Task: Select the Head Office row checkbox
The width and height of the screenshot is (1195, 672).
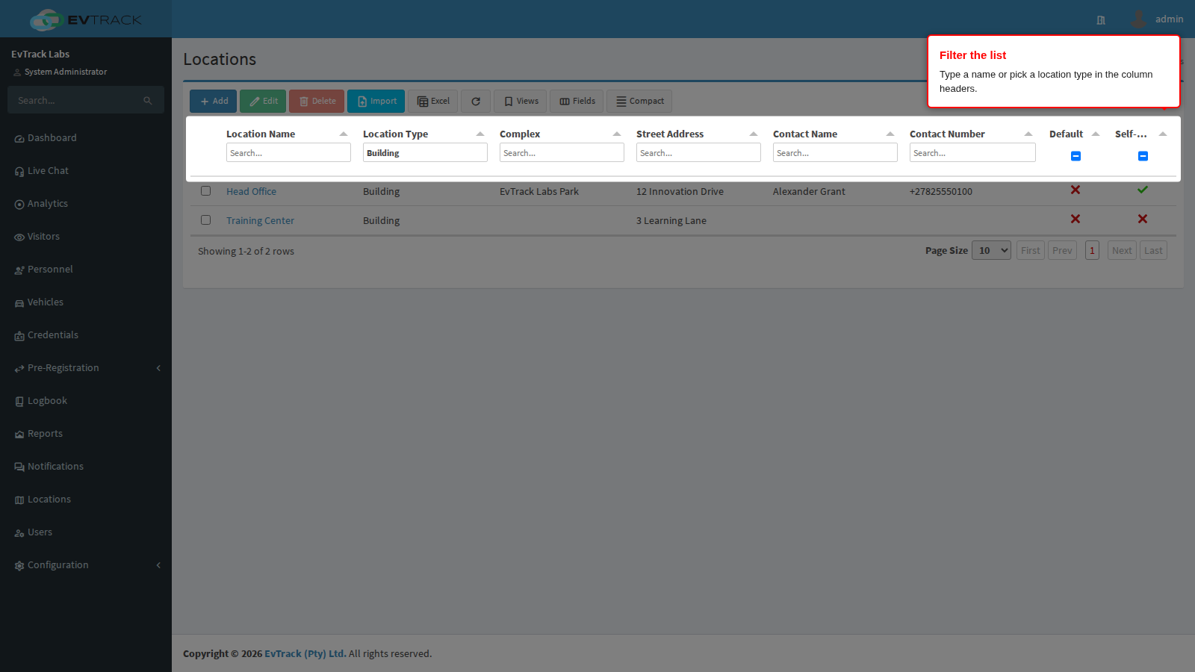Action: click(206, 191)
